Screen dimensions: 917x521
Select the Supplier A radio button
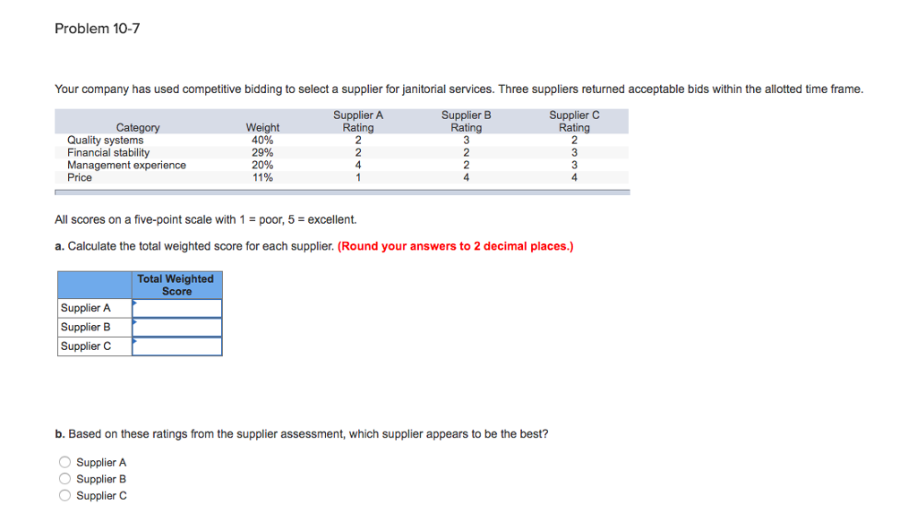(65, 463)
